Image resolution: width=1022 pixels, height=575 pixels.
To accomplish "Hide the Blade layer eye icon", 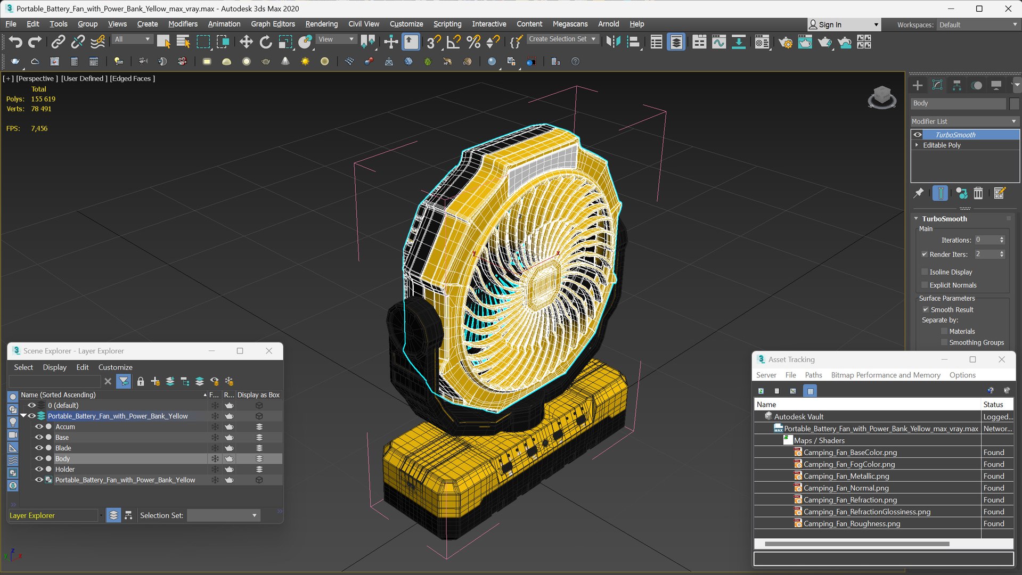I will (x=39, y=448).
